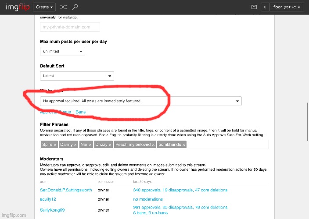Viewport: 309px width, 219px height.
Task: Click the imgflip logo
Action: point(15,7)
